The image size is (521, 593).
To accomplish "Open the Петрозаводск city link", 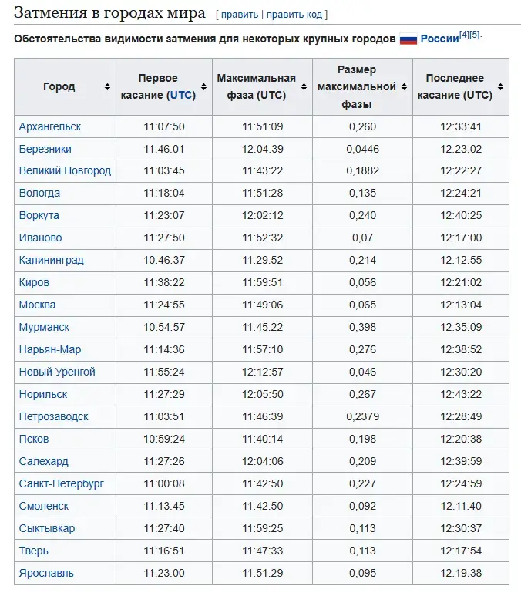I will [x=53, y=416].
